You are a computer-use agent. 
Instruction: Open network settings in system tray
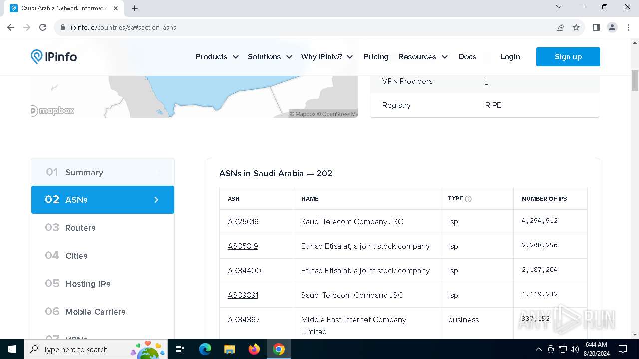tap(562, 349)
